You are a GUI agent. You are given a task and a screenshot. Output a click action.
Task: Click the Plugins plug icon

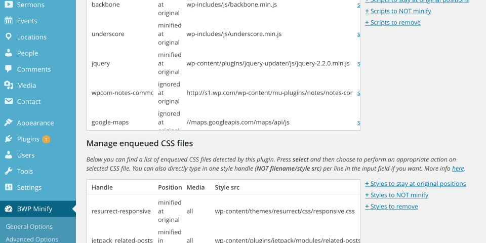[x=9, y=139]
